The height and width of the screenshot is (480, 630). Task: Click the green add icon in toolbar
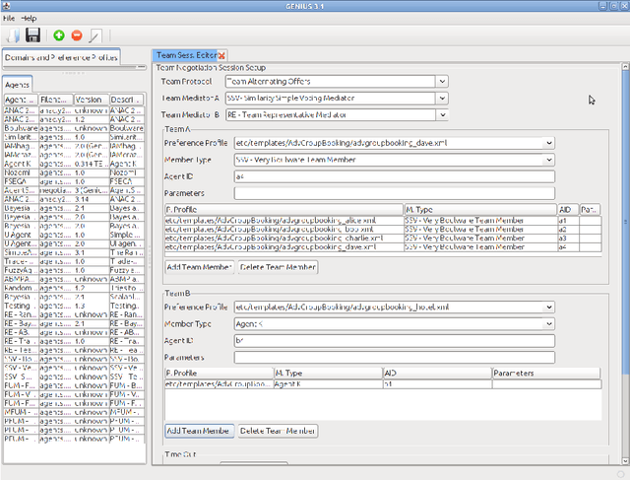coord(59,35)
